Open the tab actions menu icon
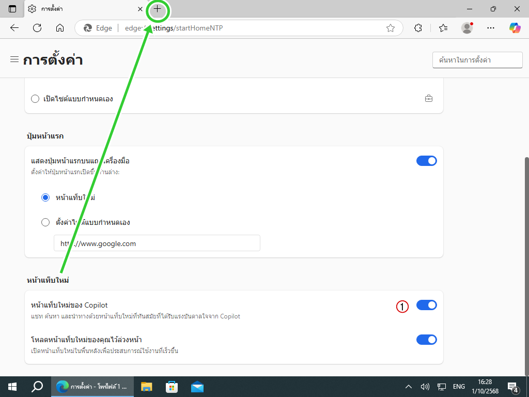This screenshot has width=529, height=397. 12,9
